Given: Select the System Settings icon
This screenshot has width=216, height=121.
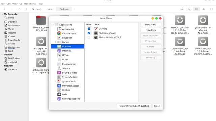Looking at the screenshot, I should [x=59, y=77].
